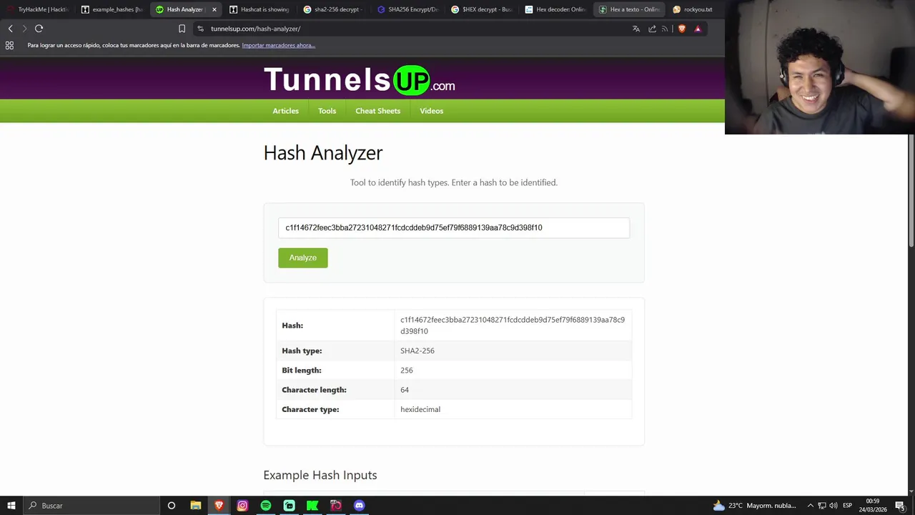The height and width of the screenshot is (515, 915).
Task: Open Discord from the taskbar
Action: [359, 506]
